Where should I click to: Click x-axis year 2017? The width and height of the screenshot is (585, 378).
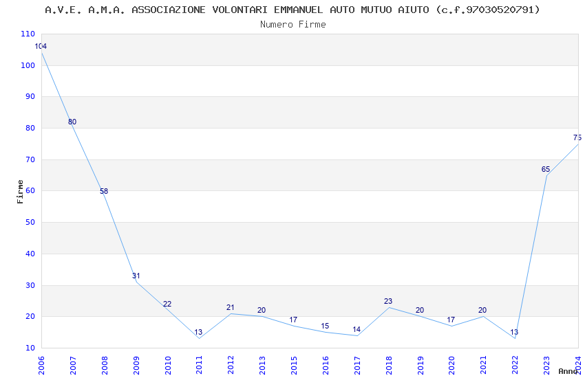pyautogui.click(x=357, y=366)
